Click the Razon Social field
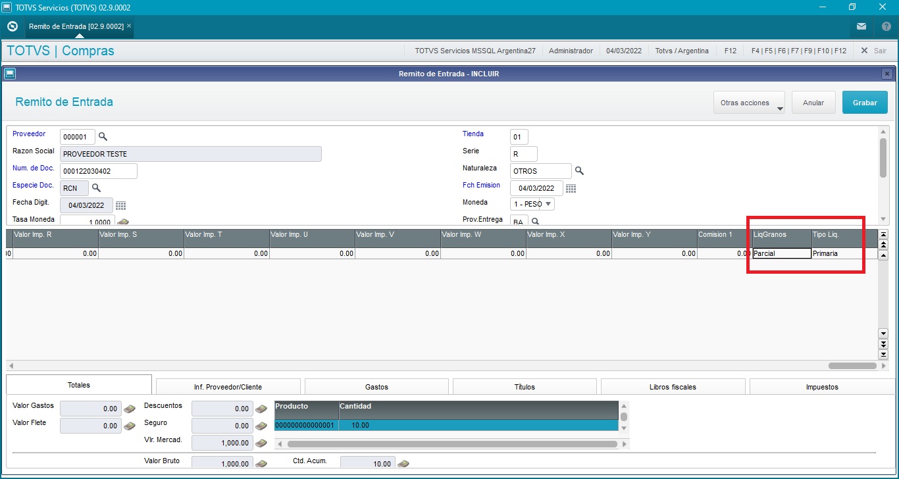 (191, 154)
